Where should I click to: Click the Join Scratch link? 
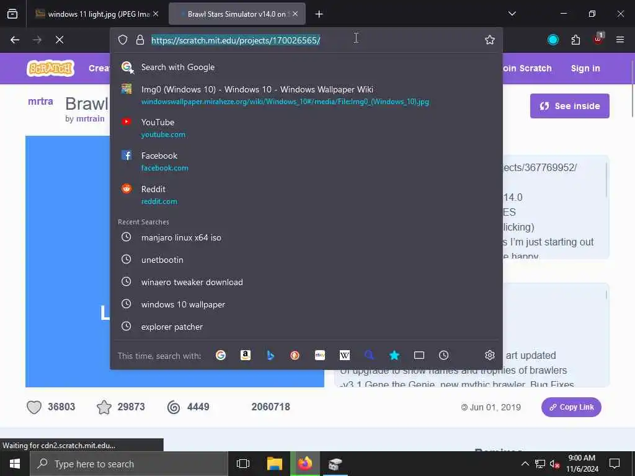pos(527,68)
